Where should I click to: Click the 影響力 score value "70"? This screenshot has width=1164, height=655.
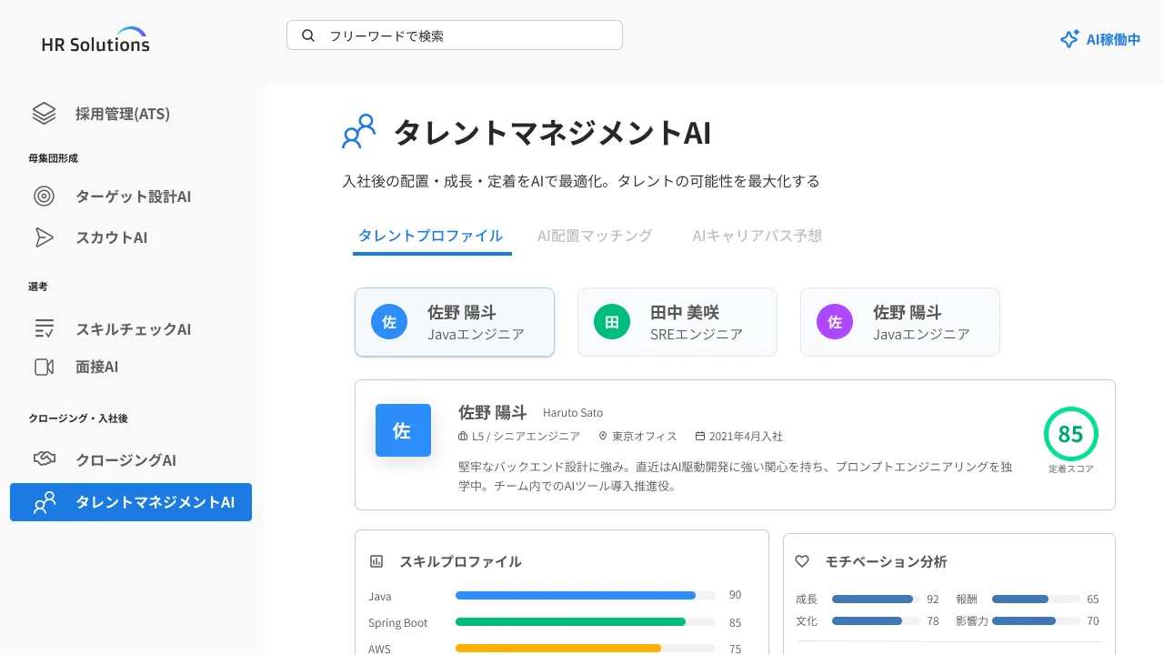point(1093,621)
